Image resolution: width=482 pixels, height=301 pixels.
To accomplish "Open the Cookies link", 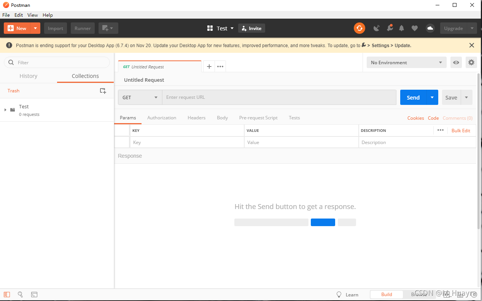I will tap(415, 118).
